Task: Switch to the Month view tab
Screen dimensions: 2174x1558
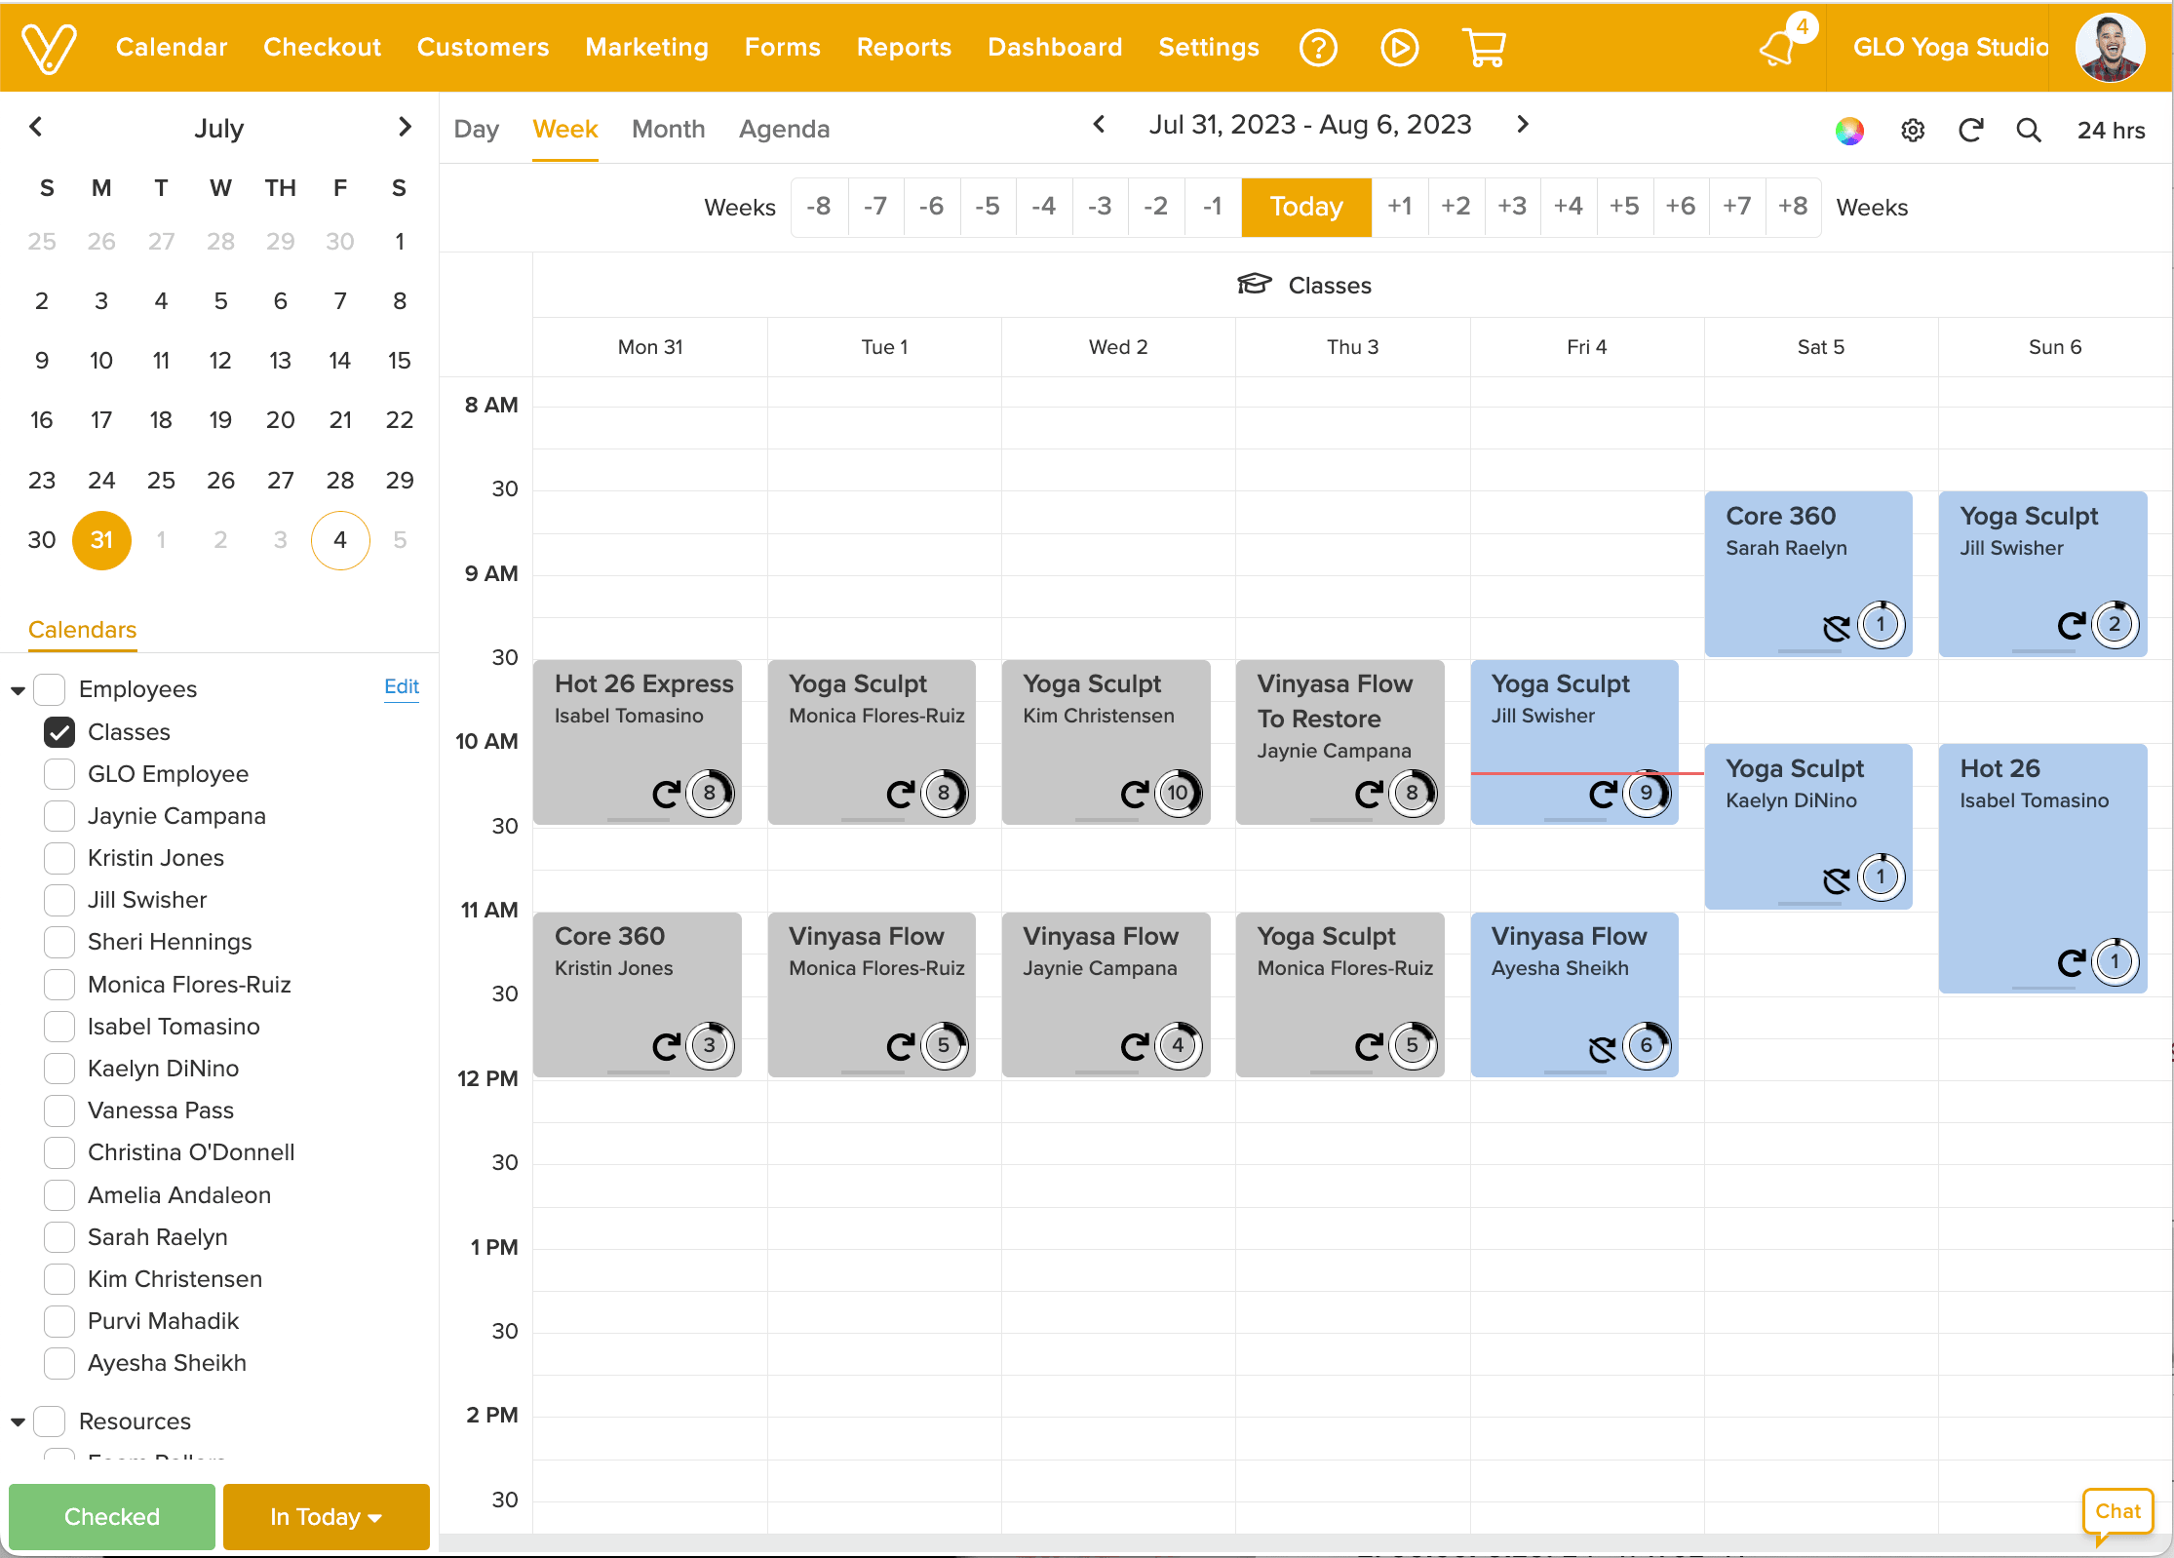Action: click(x=668, y=129)
